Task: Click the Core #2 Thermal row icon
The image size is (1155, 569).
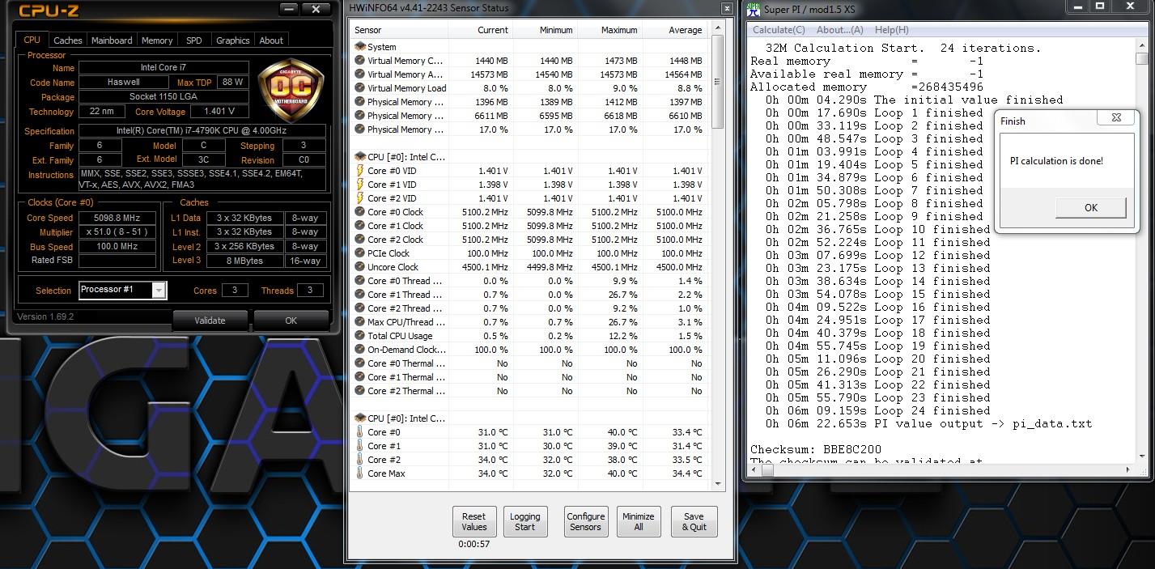Action: [x=360, y=391]
